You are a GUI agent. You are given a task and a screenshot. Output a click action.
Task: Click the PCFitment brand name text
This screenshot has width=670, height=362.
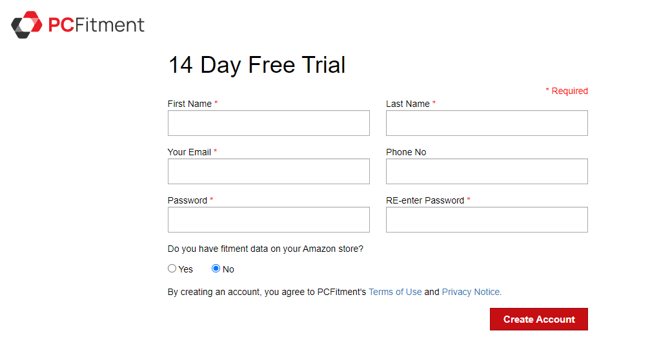(96, 25)
